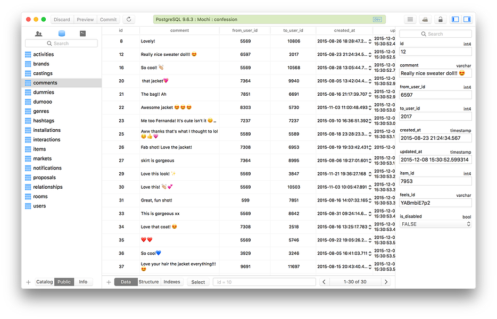
Task: Click the print toolbar icon
Action: coord(425,19)
